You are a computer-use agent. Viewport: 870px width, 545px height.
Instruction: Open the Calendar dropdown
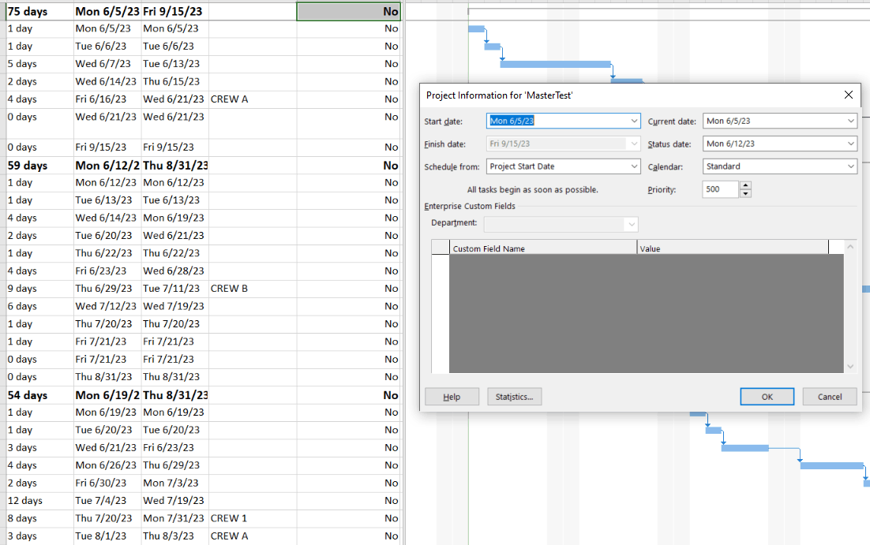(x=852, y=166)
